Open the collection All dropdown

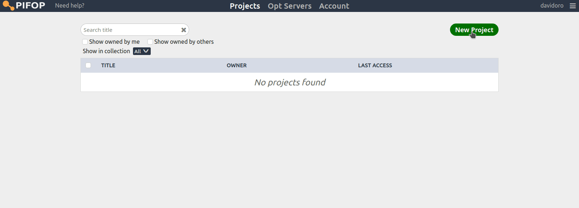(142, 51)
